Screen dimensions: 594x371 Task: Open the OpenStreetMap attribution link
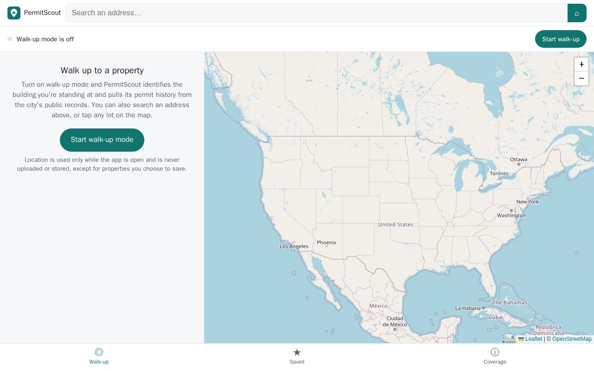[572, 339]
